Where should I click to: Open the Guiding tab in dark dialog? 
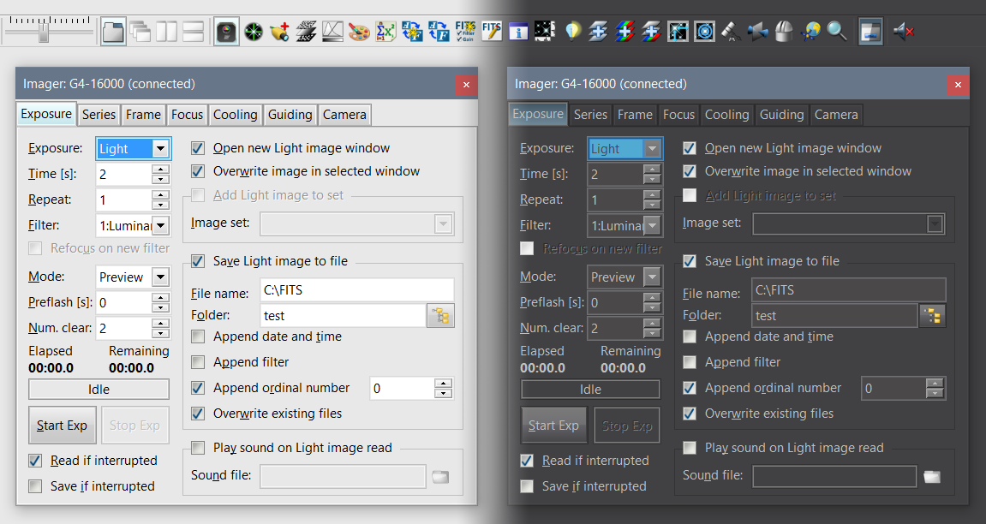(781, 115)
